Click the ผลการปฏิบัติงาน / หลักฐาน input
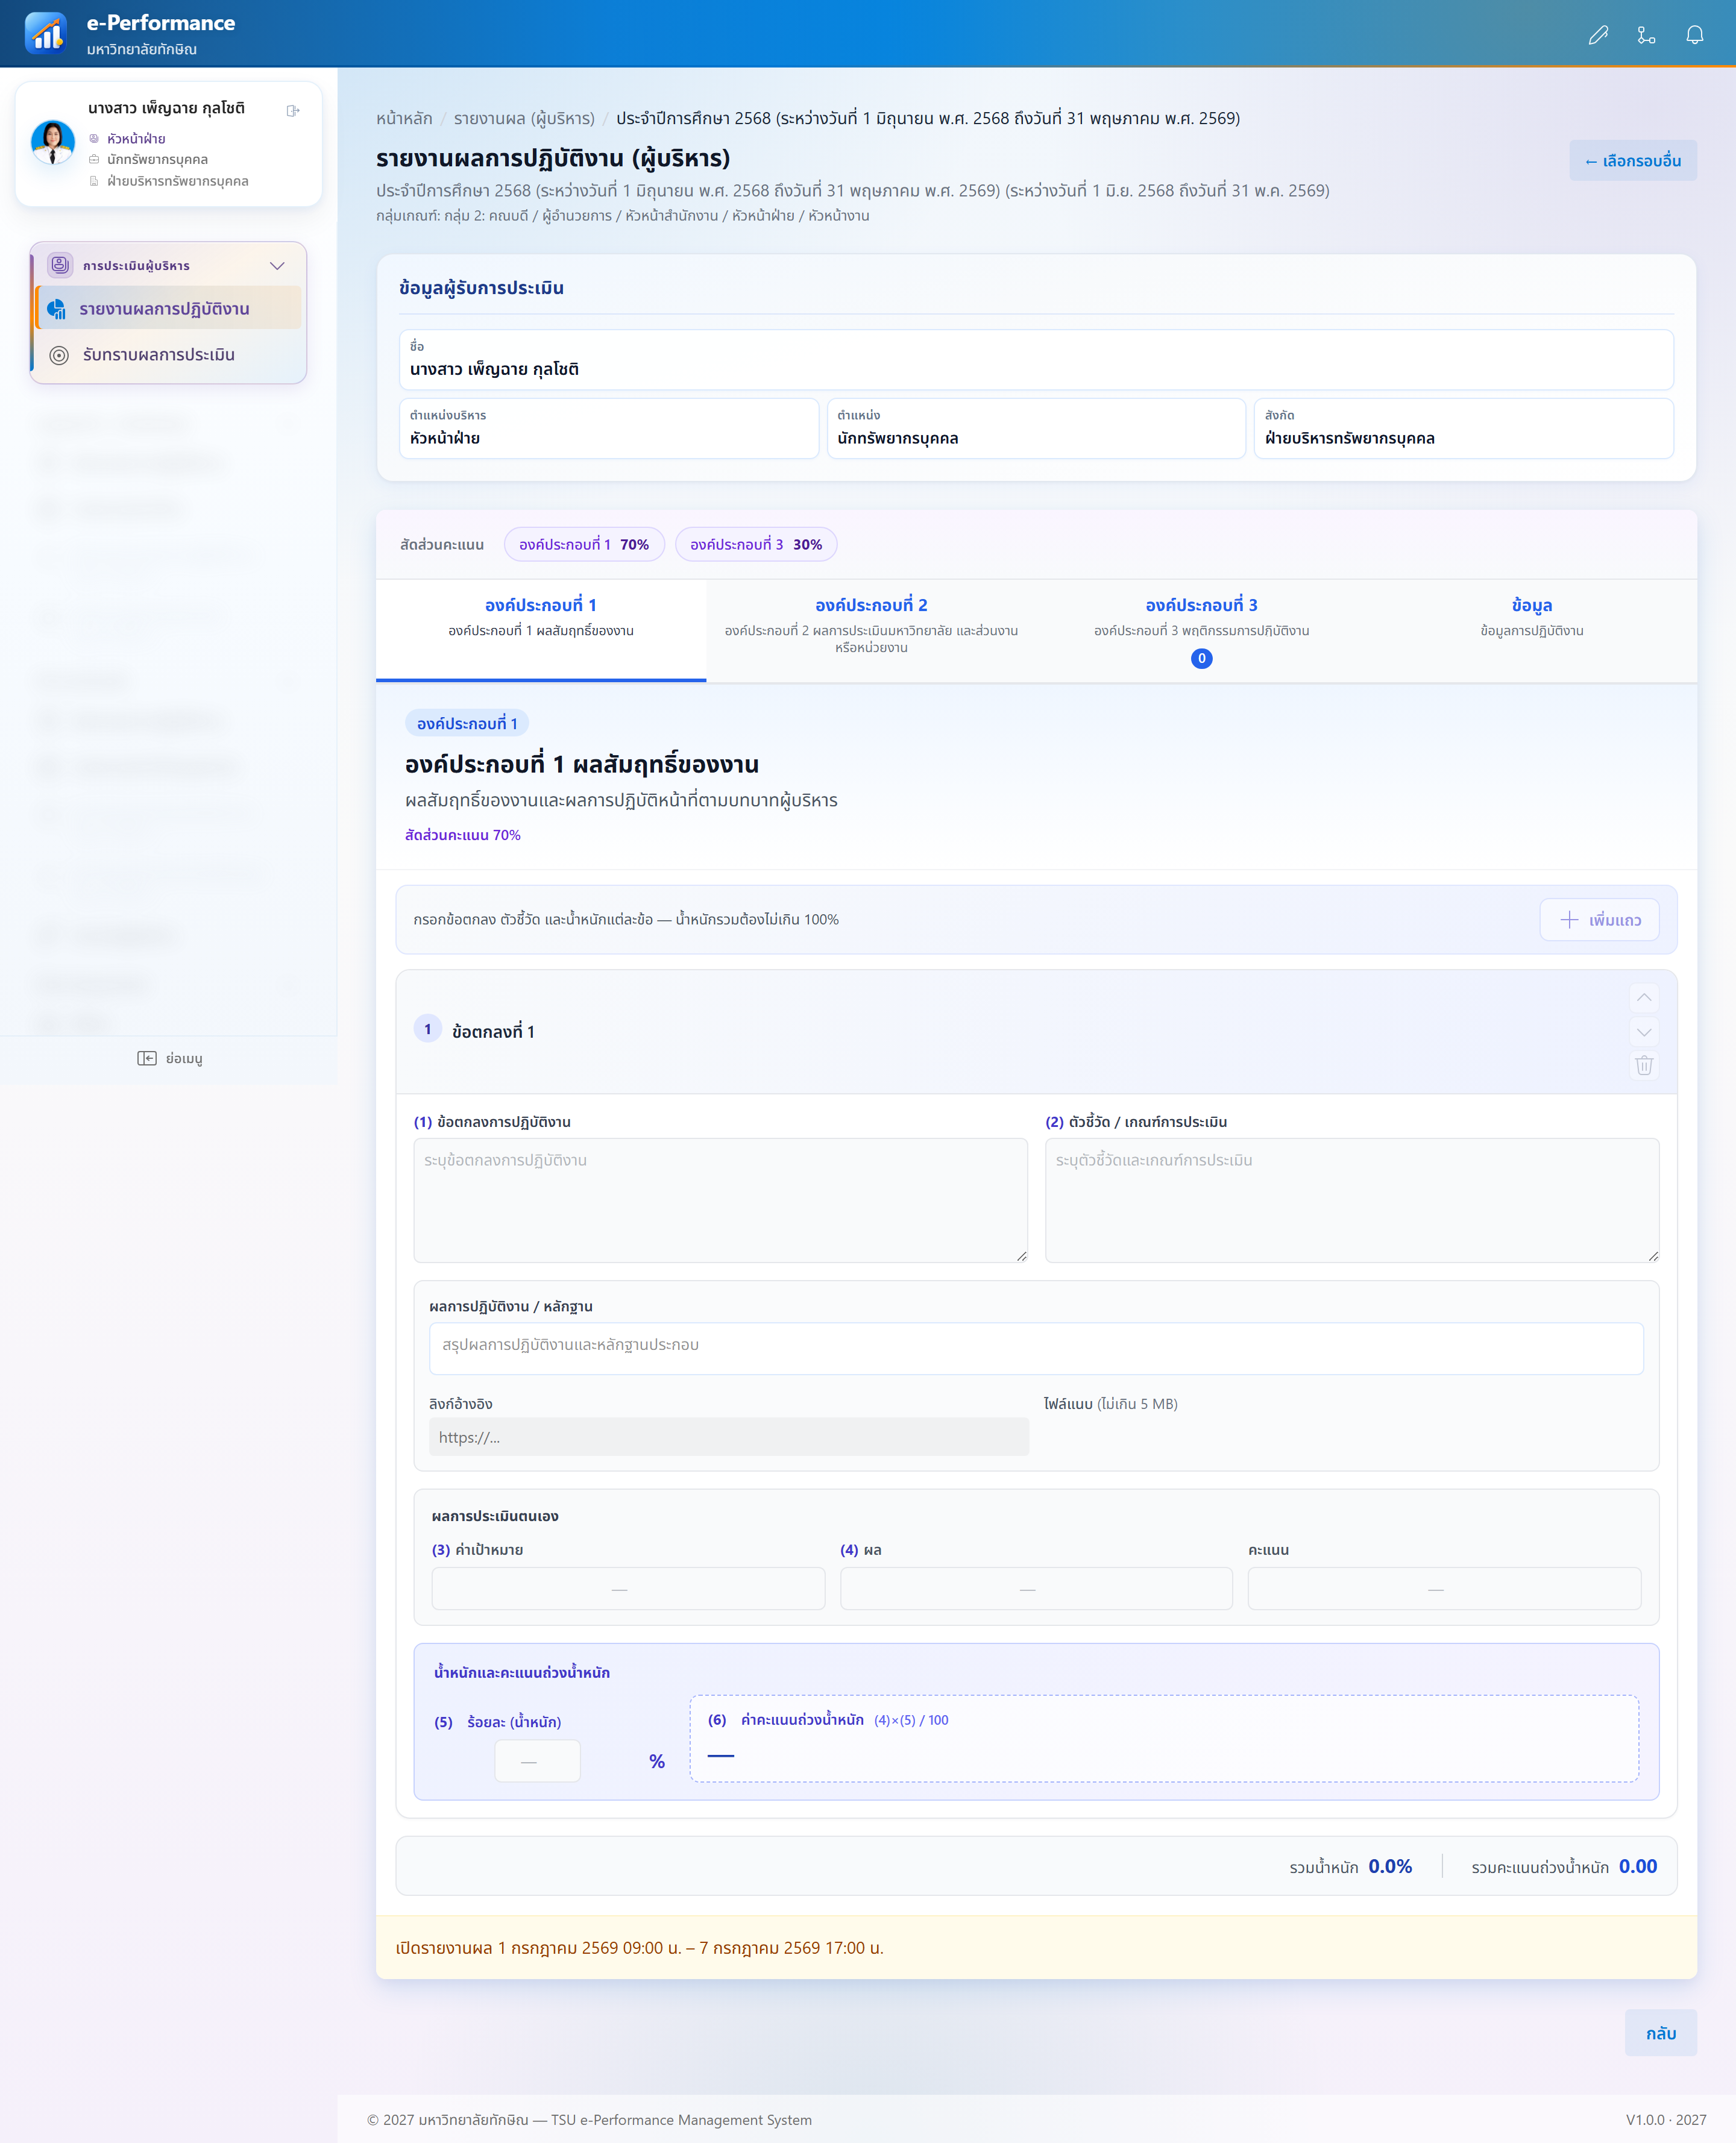The height and width of the screenshot is (2143, 1736). pos(1035,1348)
